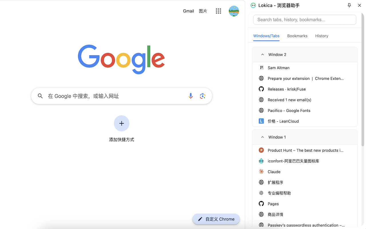Click the iconfont favicon in Window 1
Screen dimensions: 366x229
[x=261, y=161]
